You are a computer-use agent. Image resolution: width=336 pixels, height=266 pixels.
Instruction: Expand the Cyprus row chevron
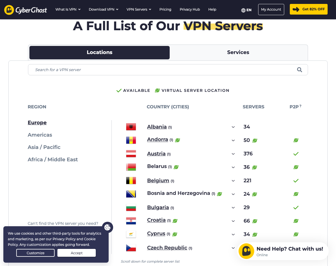click(233, 234)
